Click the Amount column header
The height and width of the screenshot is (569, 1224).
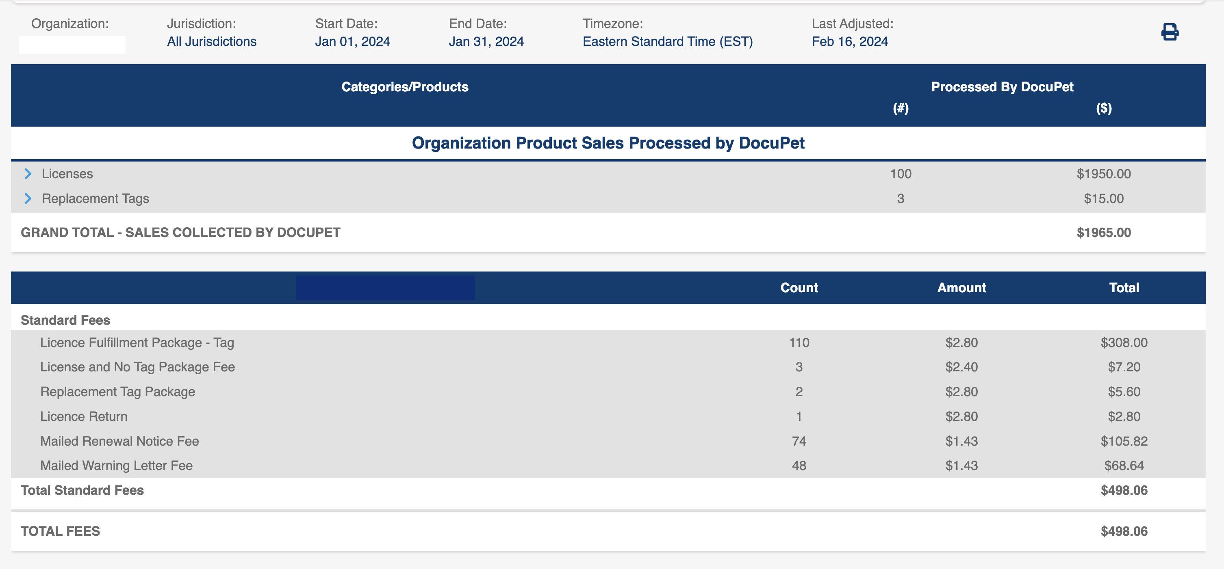(962, 288)
